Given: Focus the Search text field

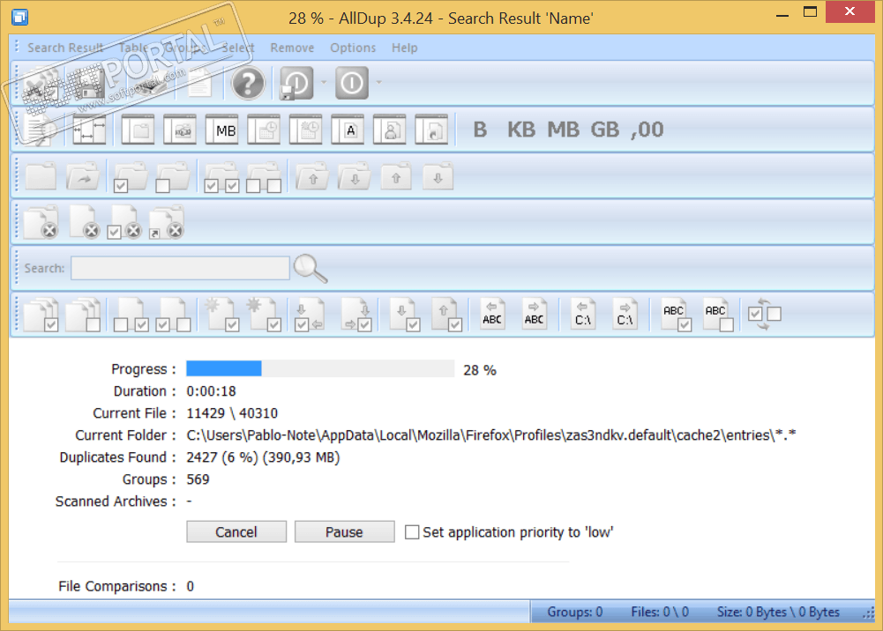Looking at the screenshot, I should pos(180,268).
